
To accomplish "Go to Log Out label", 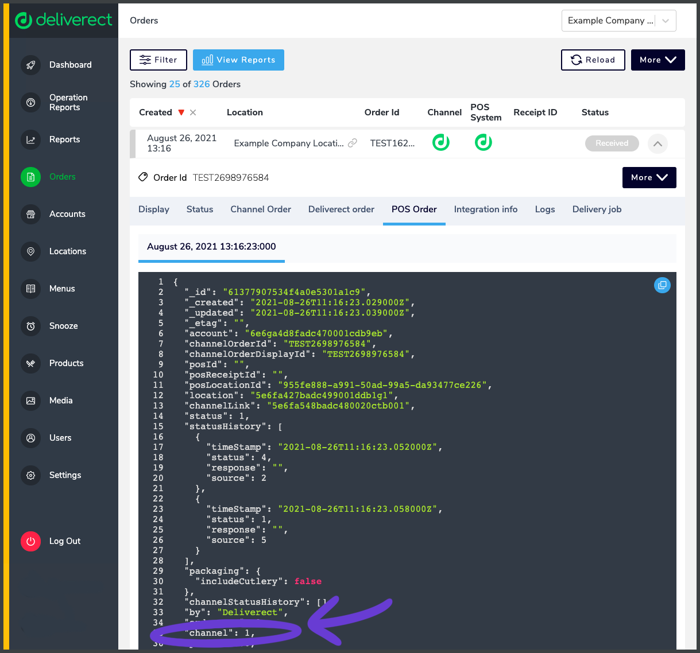I will click(65, 541).
